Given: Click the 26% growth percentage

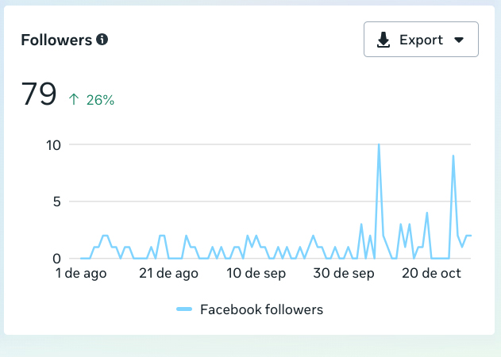Looking at the screenshot, I should click(101, 100).
